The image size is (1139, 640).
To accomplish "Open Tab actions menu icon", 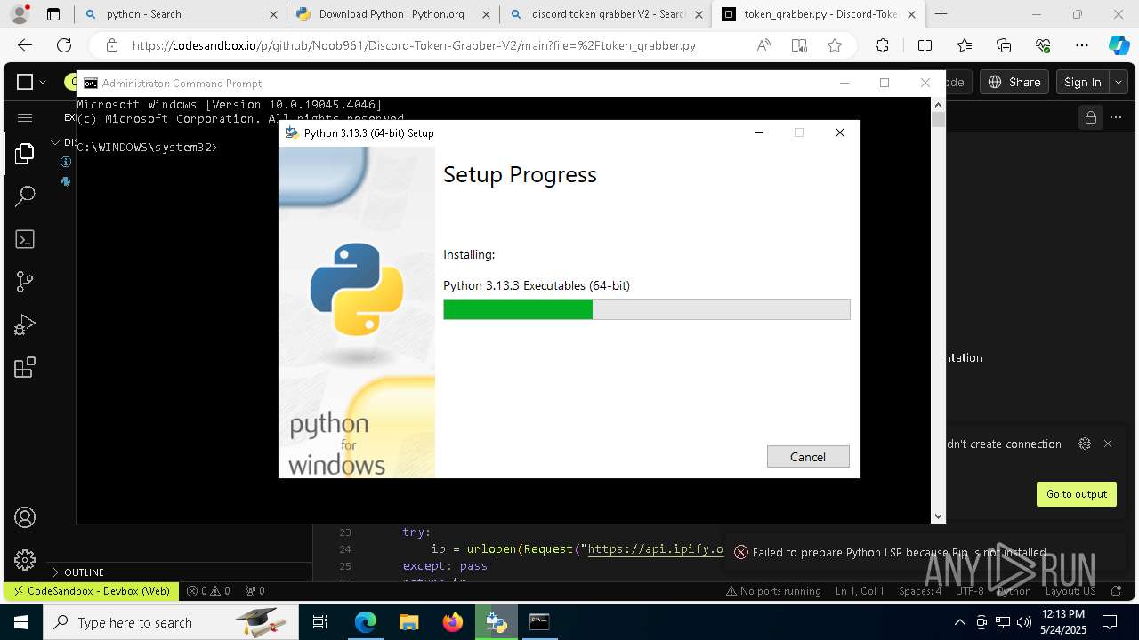I will pos(53,14).
